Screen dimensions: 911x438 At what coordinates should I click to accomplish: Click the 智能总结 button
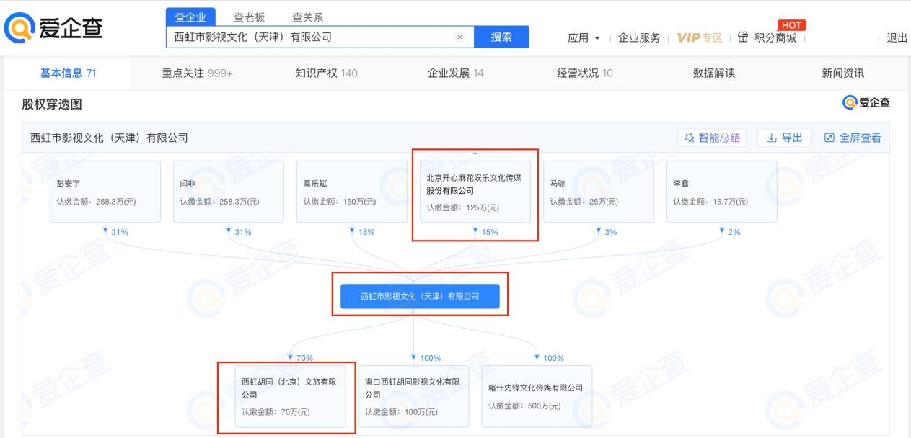point(712,138)
